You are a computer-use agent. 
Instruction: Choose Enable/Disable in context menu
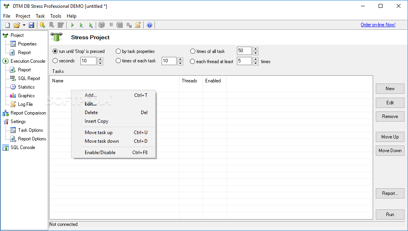click(x=113, y=153)
